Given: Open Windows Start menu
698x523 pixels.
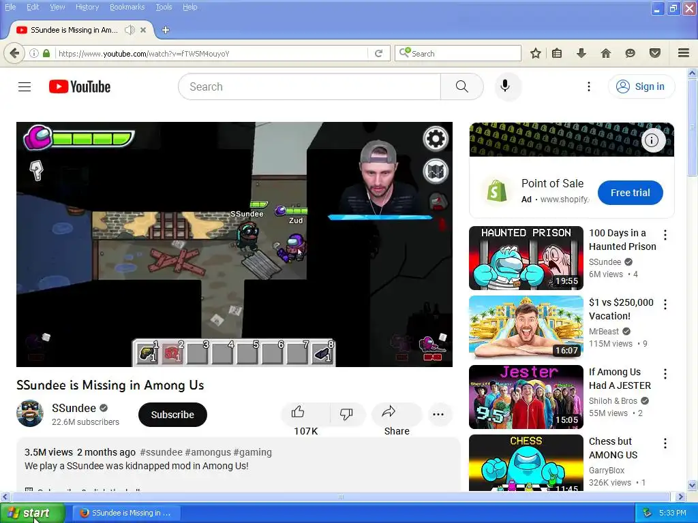Looking at the screenshot, I should point(32,513).
